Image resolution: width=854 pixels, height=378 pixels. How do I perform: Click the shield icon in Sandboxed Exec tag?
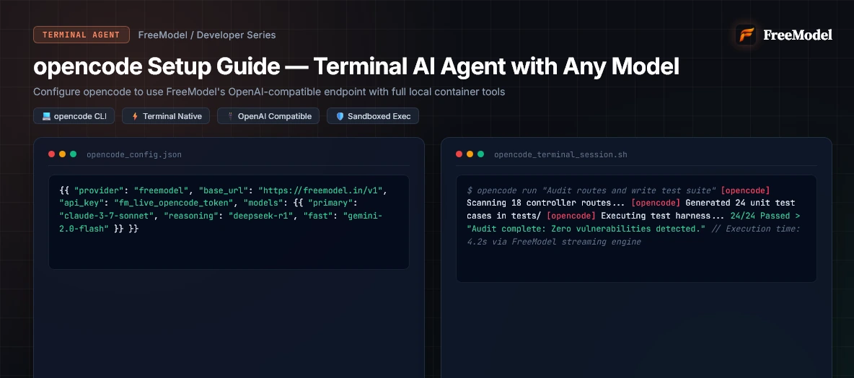340,116
